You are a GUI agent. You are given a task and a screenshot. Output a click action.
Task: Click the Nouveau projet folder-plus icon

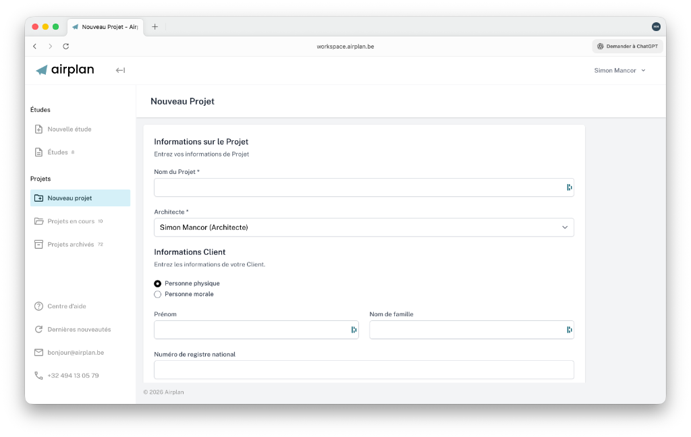pyautogui.click(x=38, y=198)
